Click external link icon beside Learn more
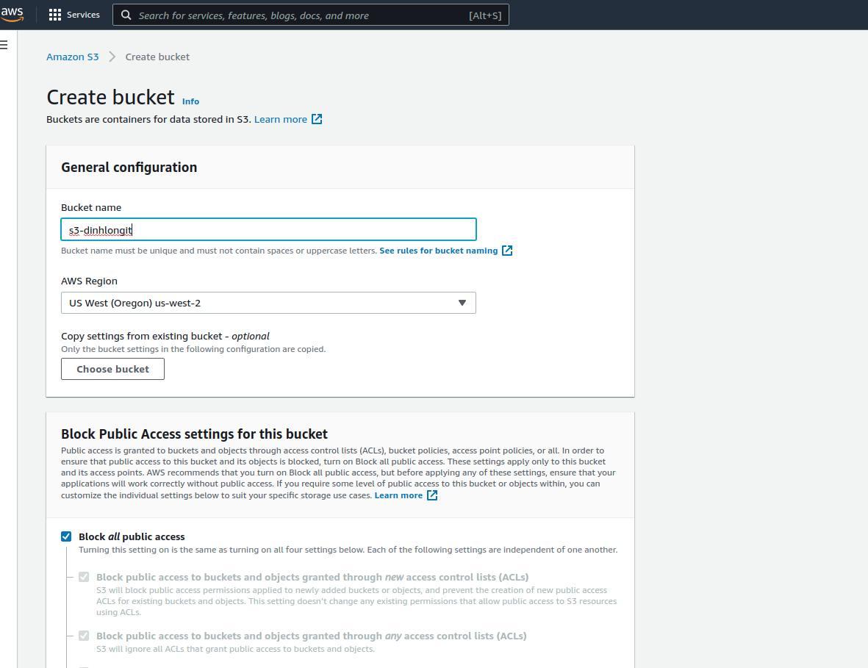 point(317,119)
